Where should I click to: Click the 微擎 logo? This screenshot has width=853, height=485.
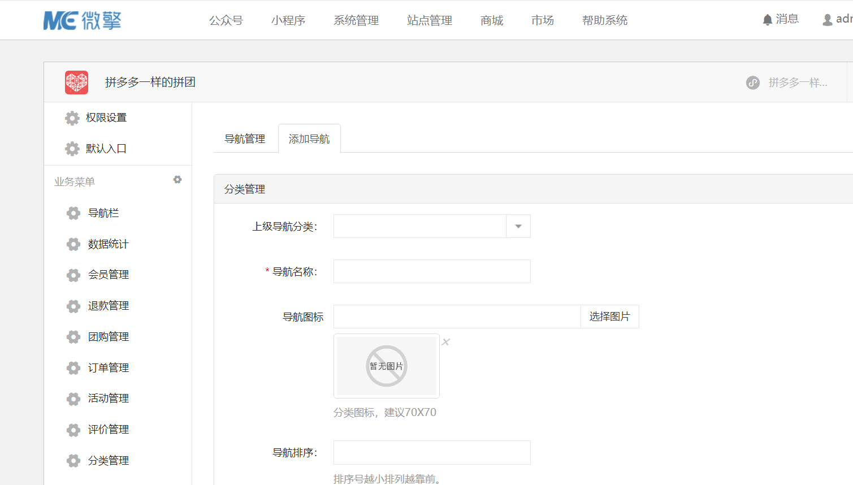83,20
